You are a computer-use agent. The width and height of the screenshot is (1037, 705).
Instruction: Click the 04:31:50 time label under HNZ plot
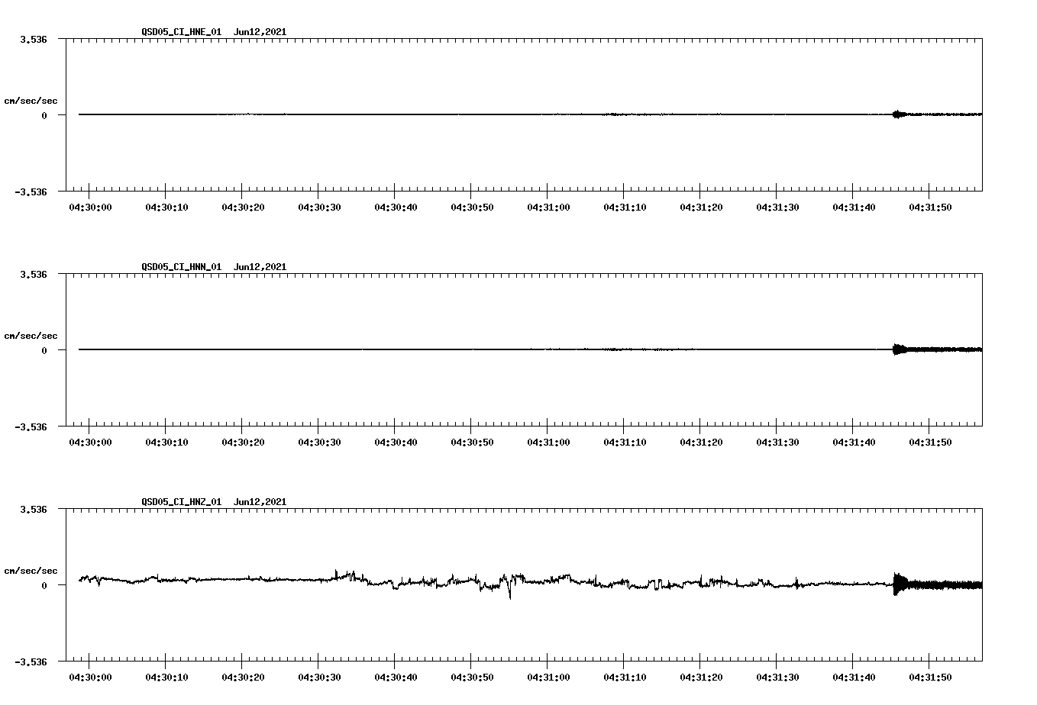coord(930,678)
